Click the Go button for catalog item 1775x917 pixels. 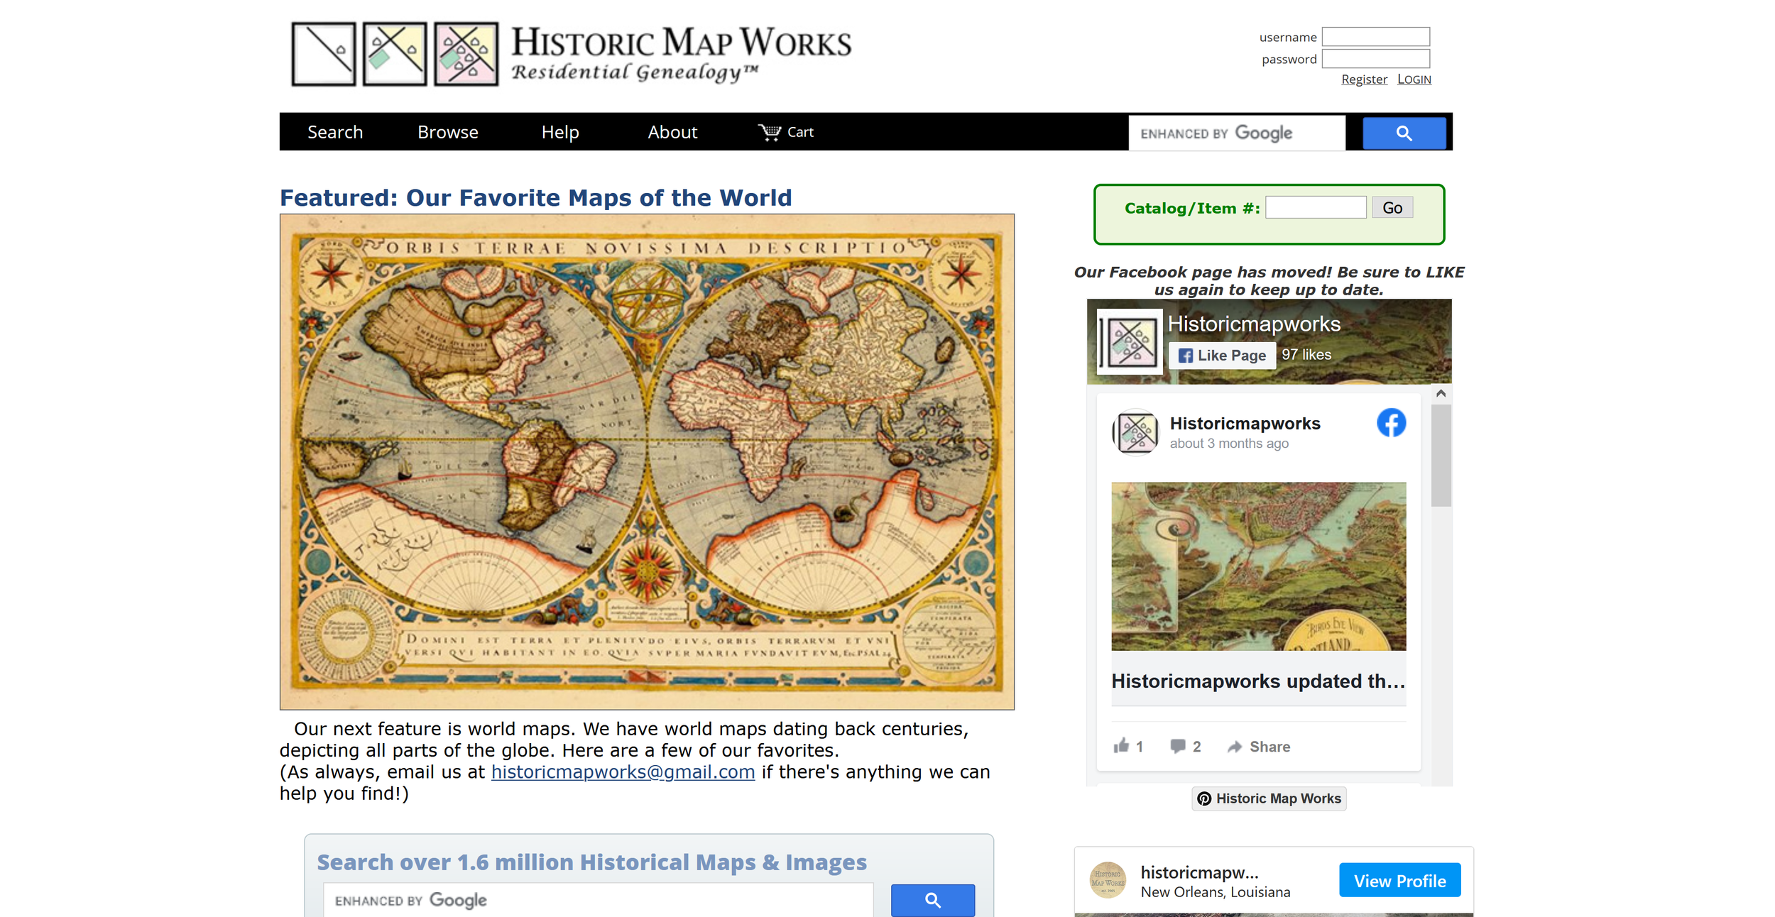coord(1392,208)
